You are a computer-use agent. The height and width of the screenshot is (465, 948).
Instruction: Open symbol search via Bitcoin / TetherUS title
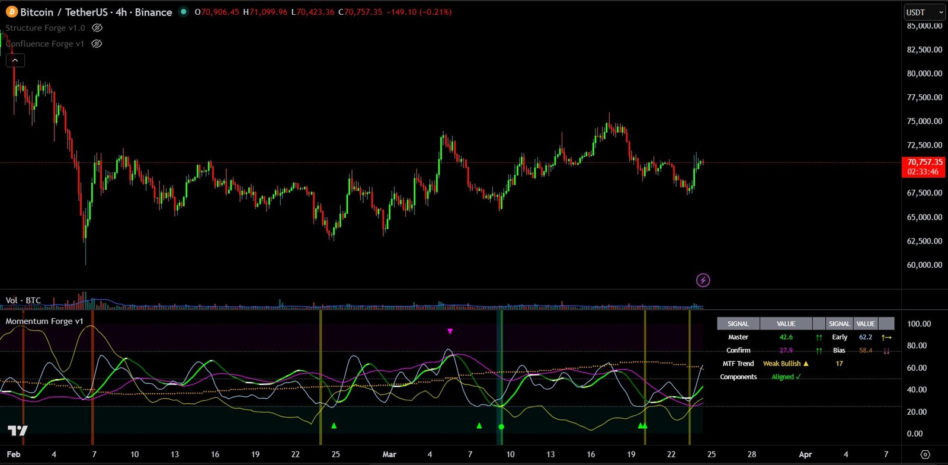click(96, 12)
